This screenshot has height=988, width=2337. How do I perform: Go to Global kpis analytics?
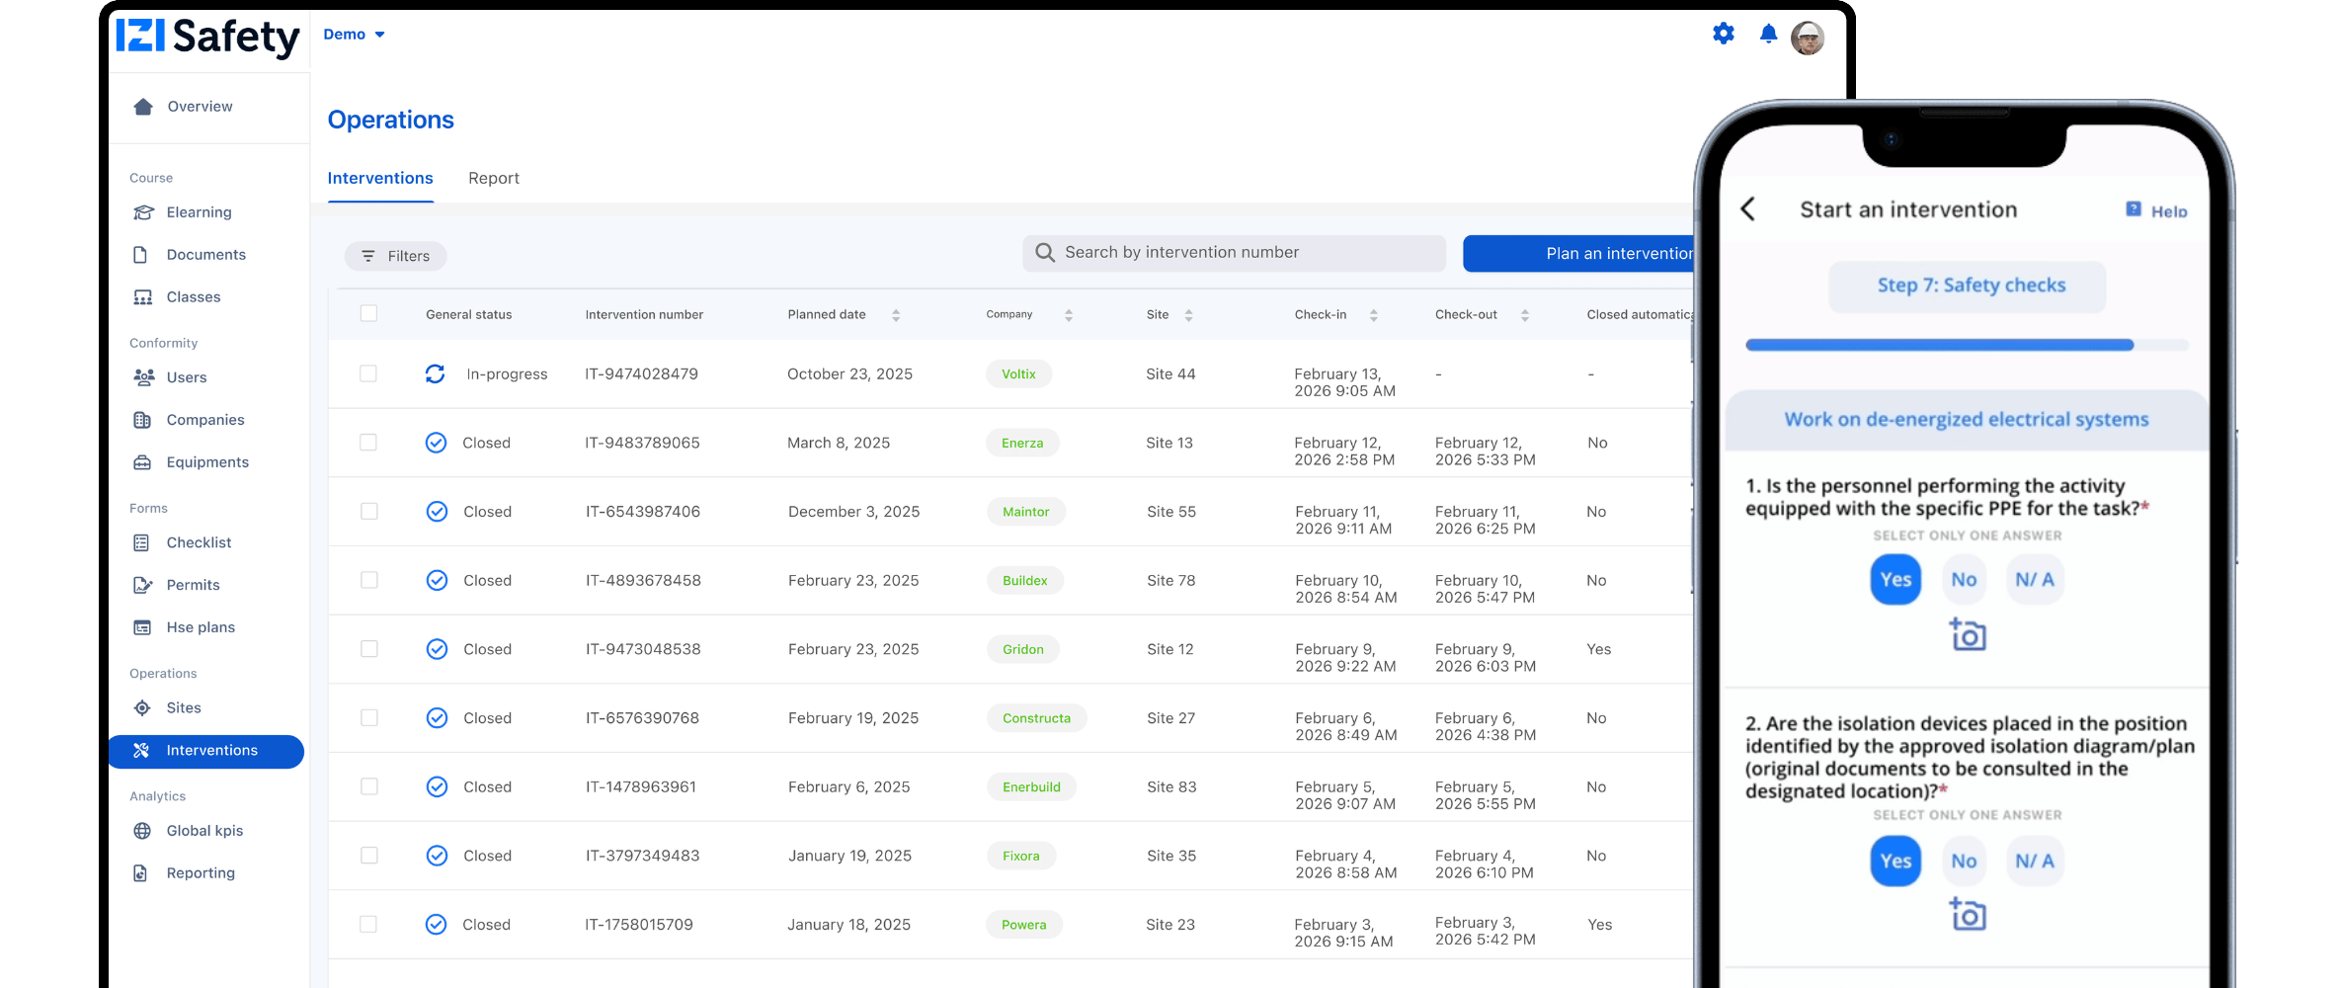tap(204, 831)
